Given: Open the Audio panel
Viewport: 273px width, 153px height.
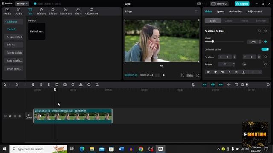Looking at the screenshot, I should pyautogui.click(x=19, y=11).
